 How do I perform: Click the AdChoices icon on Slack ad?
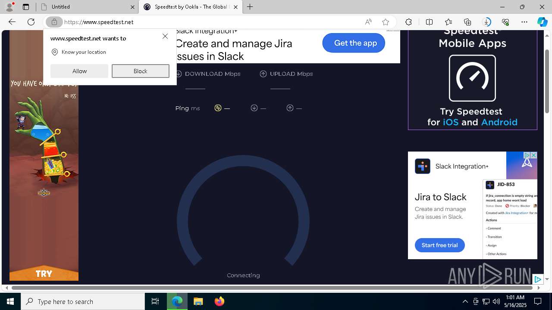[527, 155]
